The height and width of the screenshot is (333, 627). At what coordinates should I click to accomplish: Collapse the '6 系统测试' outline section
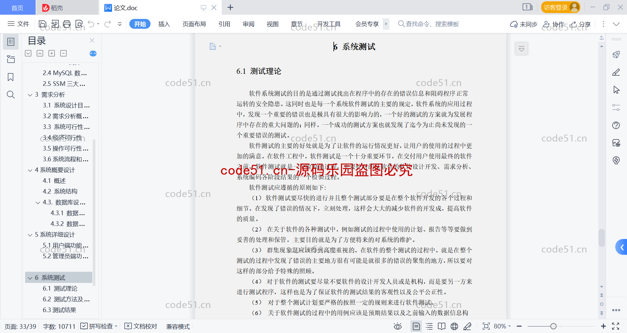[30, 278]
